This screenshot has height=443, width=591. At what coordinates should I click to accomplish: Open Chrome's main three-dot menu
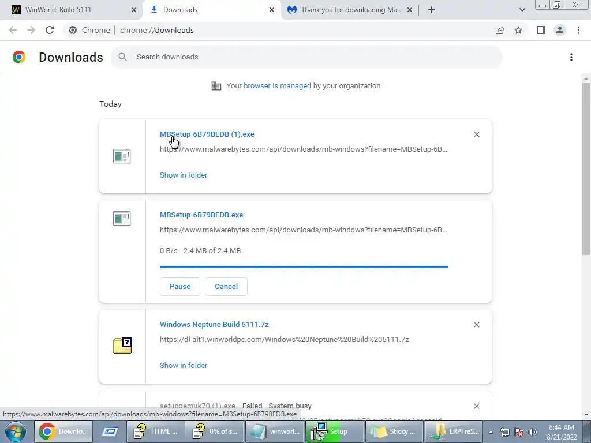point(578,30)
